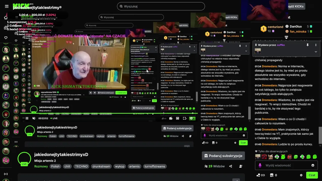Image resolution: width=322 pixels, height=181 pixels.
Task: Focus the largest Wyślij wiadomość chat input
Action: [x=286, y=165]
